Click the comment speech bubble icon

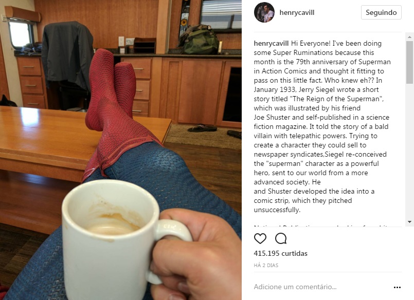281,238
